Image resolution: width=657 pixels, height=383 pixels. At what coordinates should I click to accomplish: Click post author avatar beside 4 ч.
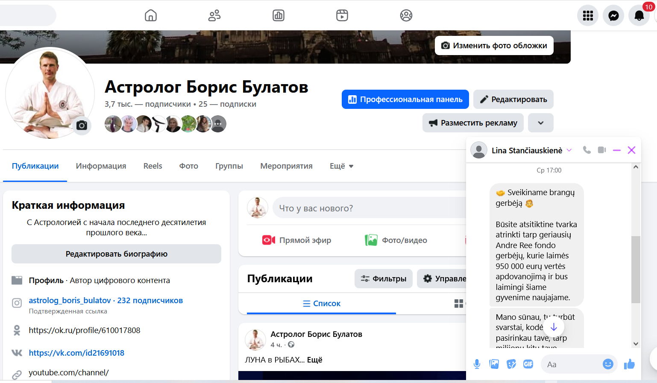pyautogui.click(x=255, y=340)
